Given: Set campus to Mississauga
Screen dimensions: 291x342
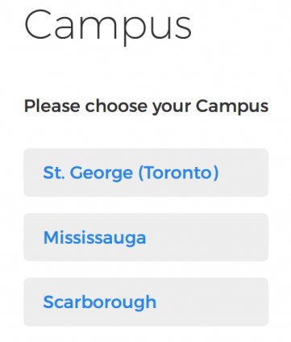Looking at the screenshot, I should pos(146,237).
